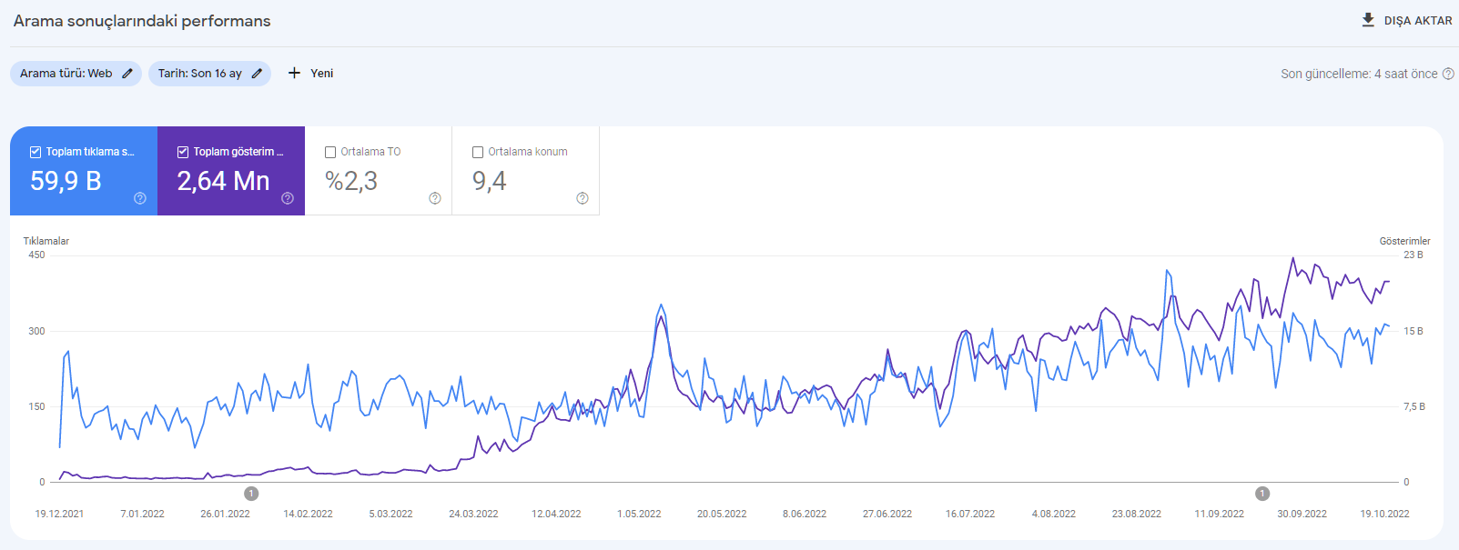Viewport: 1459px width, 550px height.
Task: Enable the Ortalama TO checkbox
Action: (330, 152)
